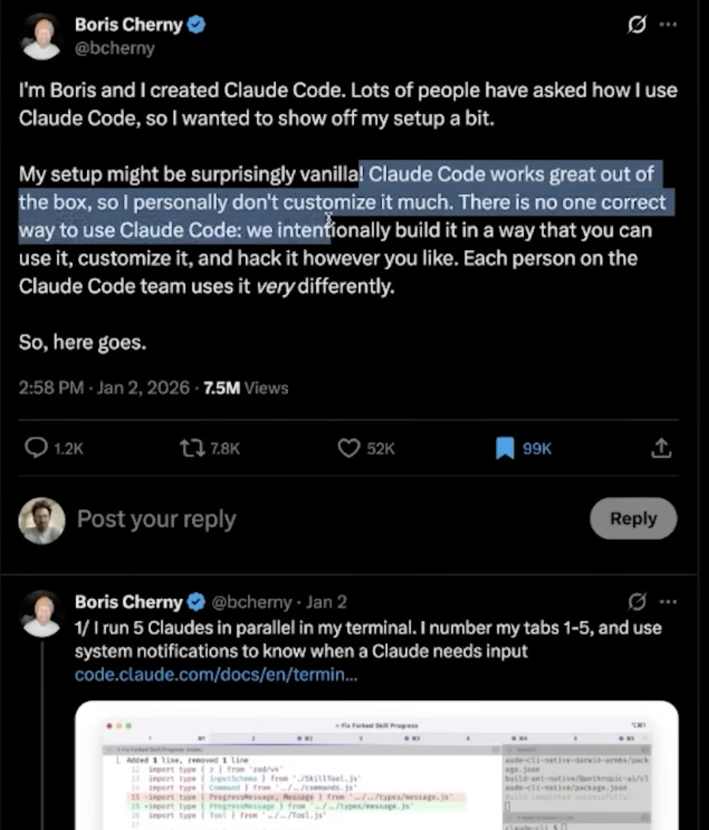Open more options on the thread reply

pyautogui.click(x=667, y=602)
